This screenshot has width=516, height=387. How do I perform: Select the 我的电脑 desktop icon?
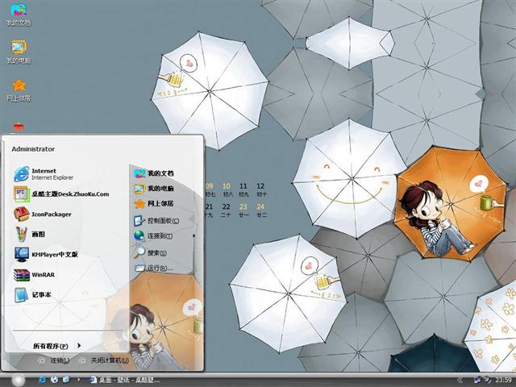tap(18, 51)
